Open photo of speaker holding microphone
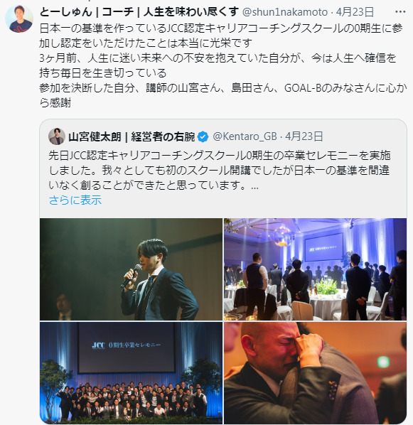The image size is (413, 425). pyautogui.click(x=131, y=269)
